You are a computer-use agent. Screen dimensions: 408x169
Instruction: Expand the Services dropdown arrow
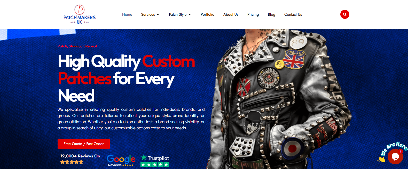(158, 14)
